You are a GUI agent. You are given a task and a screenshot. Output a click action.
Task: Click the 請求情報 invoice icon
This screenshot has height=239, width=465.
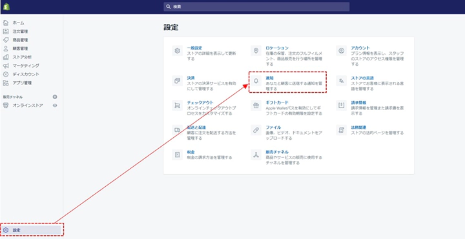pyautogui.click(x=342, y=105)
